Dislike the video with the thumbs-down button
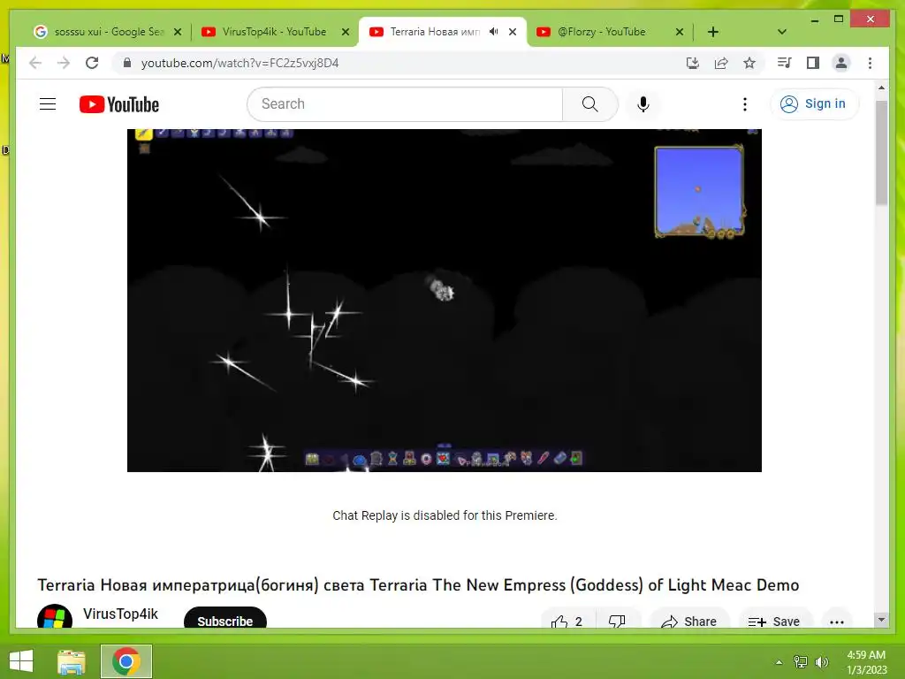The image size is (905, 679). (617, 621)
